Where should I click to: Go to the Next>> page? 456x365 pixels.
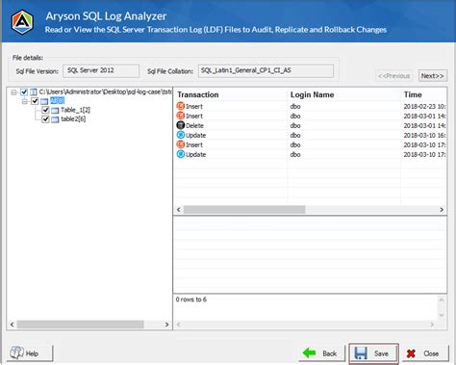tap(432, 76)
